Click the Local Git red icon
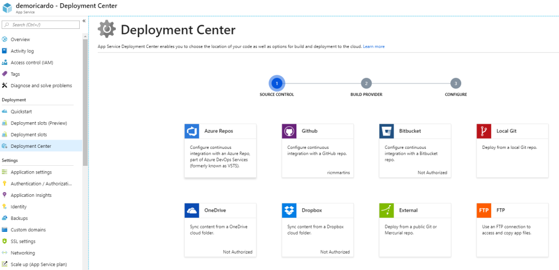 coord(484,131)
